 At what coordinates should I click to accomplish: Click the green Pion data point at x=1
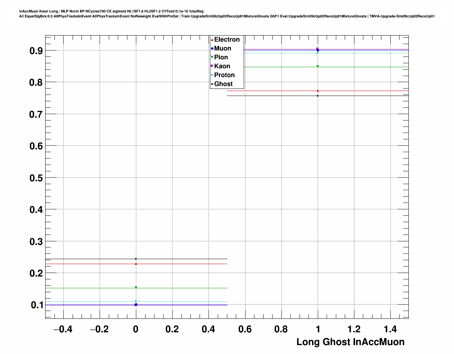318,66
